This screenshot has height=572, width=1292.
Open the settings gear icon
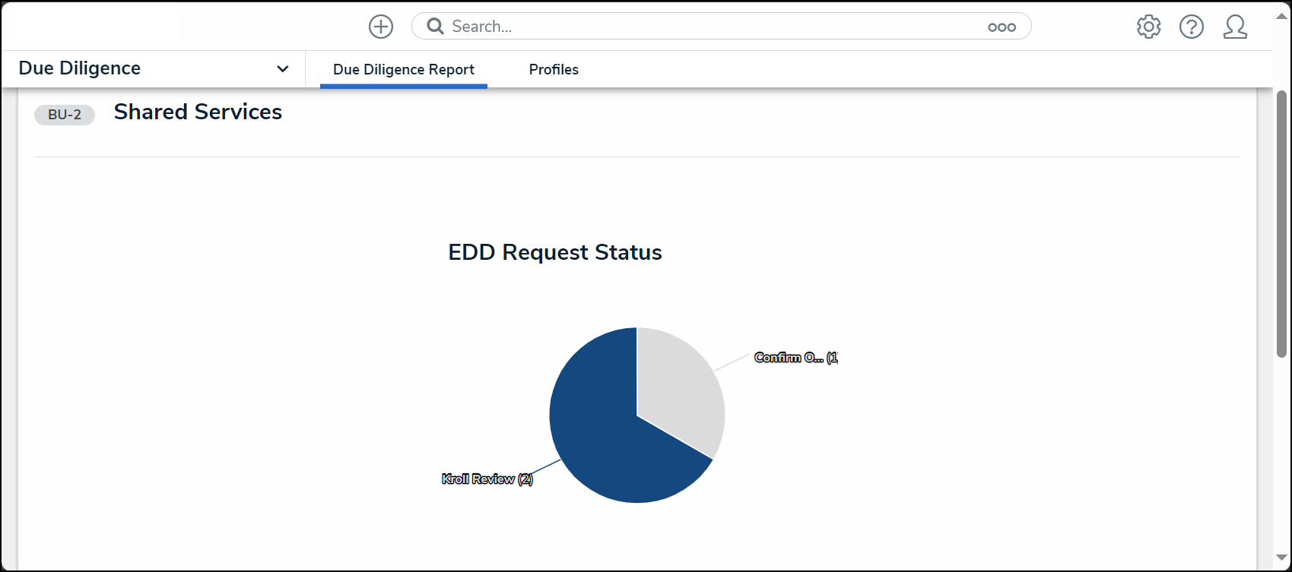(1148, 27)
